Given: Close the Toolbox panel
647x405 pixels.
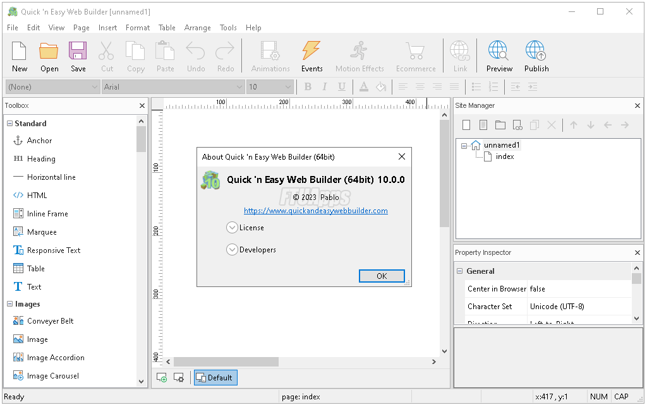Looking at the screenshot, I should 142,106.
